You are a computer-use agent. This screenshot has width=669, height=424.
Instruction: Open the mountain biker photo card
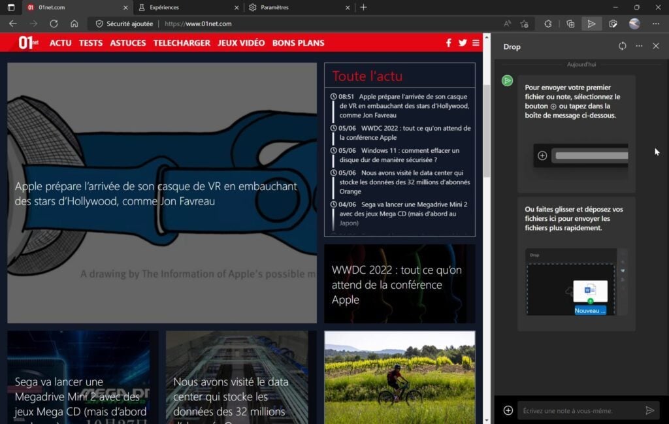[x=400, y=377]
